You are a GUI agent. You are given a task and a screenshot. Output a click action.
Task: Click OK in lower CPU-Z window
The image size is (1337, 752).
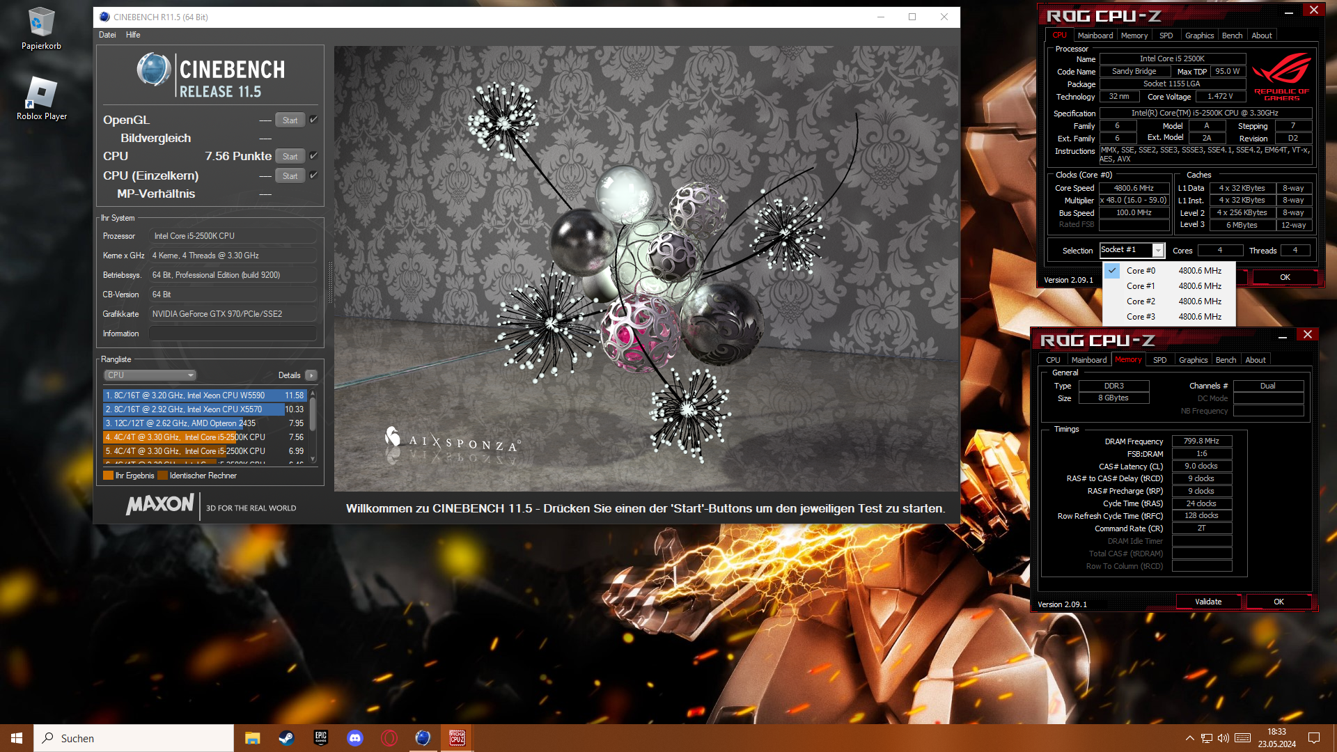1279,602
